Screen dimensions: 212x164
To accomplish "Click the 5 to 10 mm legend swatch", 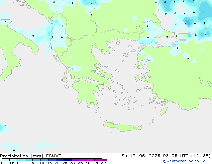I will pyautogui.click(x=36, y=160).
